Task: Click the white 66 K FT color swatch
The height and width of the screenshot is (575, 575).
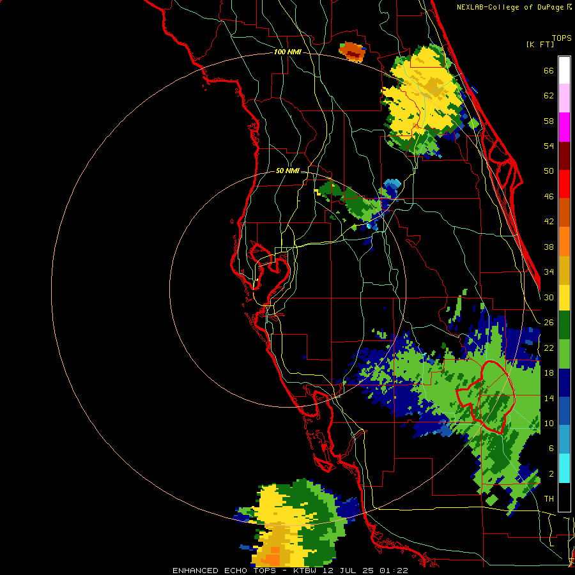Action: pos(564,70)
